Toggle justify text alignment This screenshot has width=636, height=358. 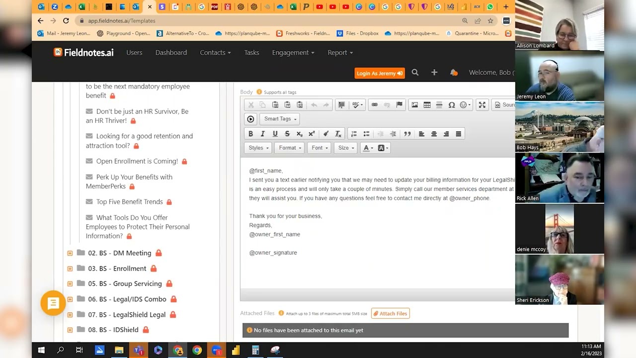tap(459, 134)
